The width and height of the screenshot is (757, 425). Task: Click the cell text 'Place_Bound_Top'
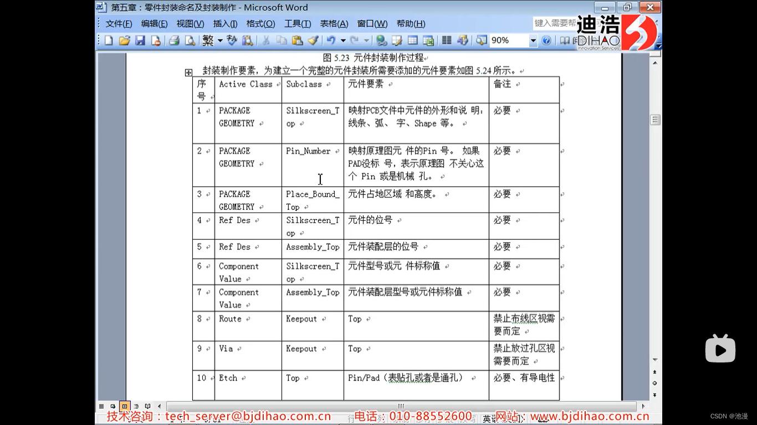(313, 200)
